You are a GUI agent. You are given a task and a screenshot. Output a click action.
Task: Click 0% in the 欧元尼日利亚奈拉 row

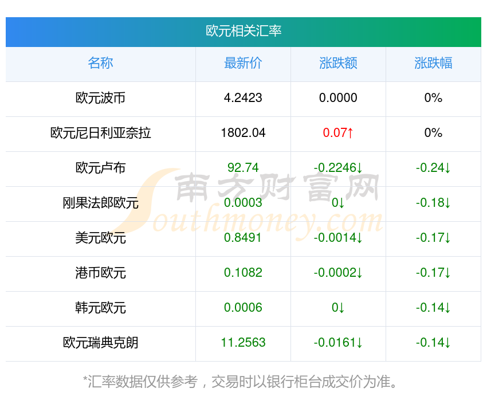(433, 133)
